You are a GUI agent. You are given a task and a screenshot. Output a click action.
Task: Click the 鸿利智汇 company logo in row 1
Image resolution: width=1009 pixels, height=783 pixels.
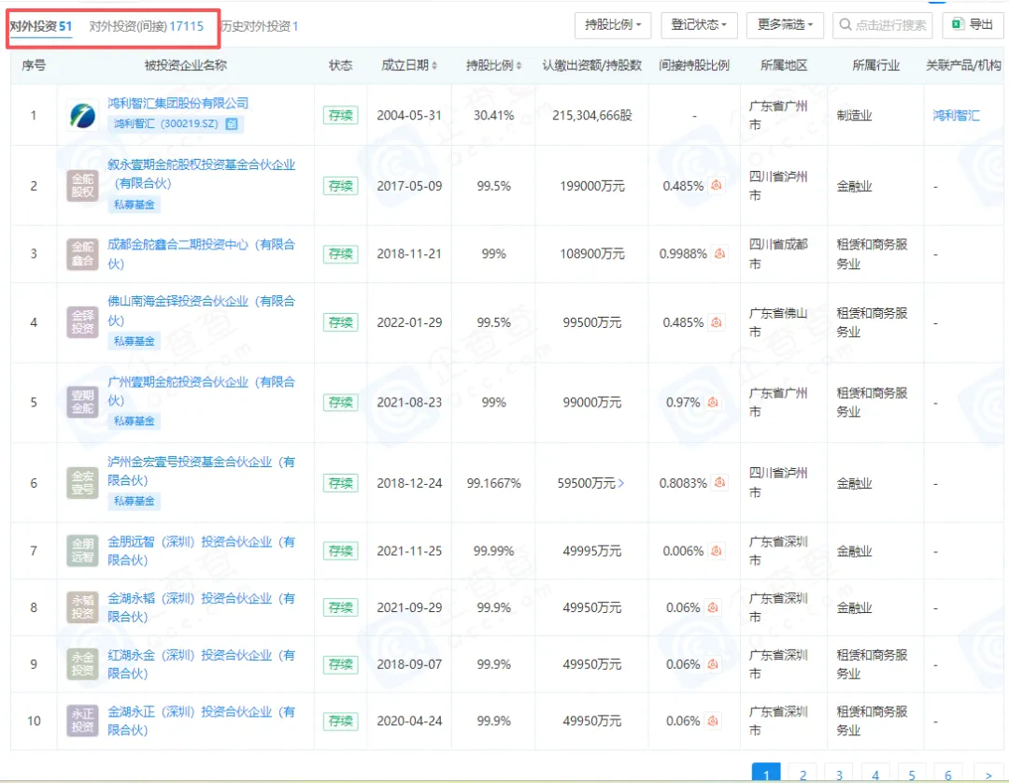(82, 116)
